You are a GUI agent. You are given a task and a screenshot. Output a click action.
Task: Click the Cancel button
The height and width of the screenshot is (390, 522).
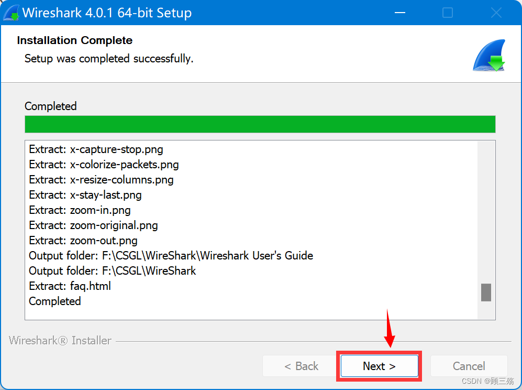(469, 366)
